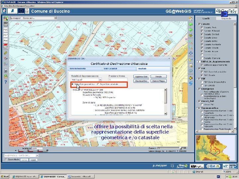This screenshot has width=239, height=179.
Task: Print the map with printer icon
Action: pyautogui.click(x=6, y=71)
